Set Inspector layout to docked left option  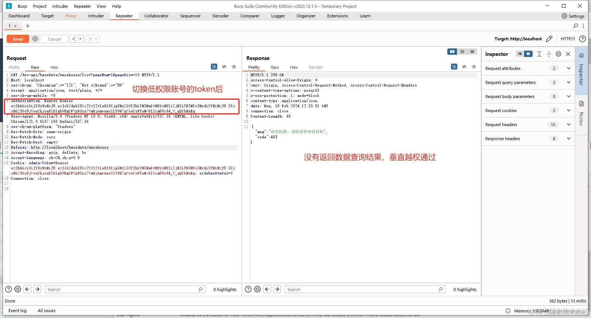tap(520, 54)
